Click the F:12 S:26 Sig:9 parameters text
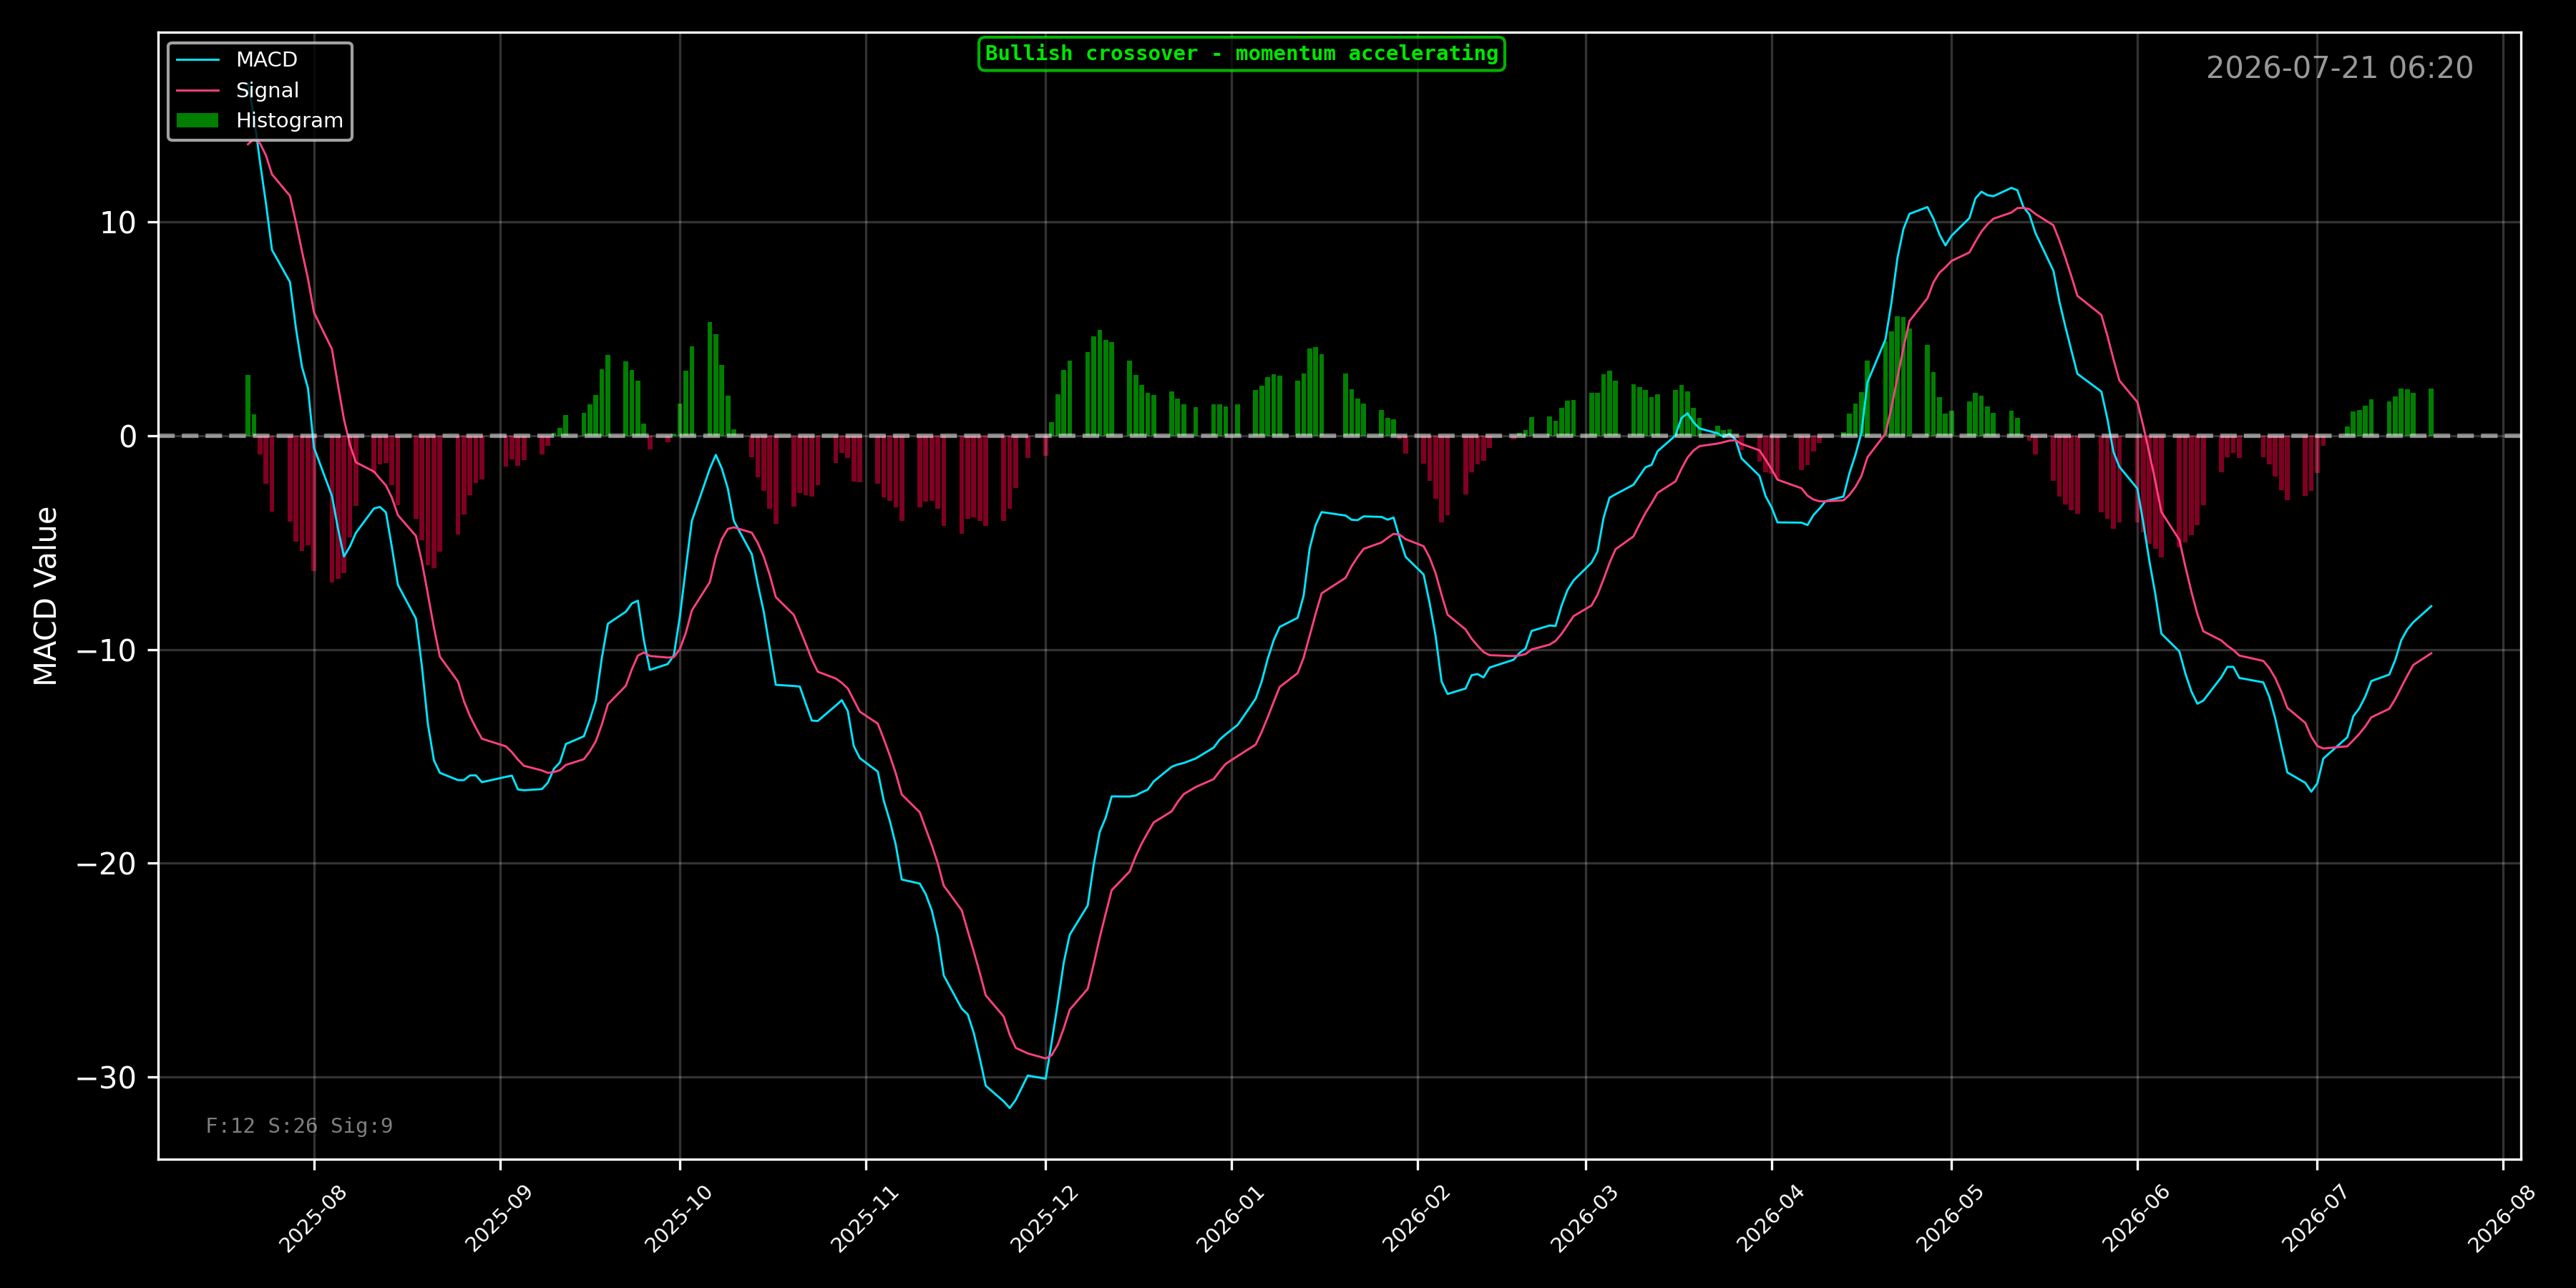The height and width of the screenshot is (1288, 2576). [299, 1126]
